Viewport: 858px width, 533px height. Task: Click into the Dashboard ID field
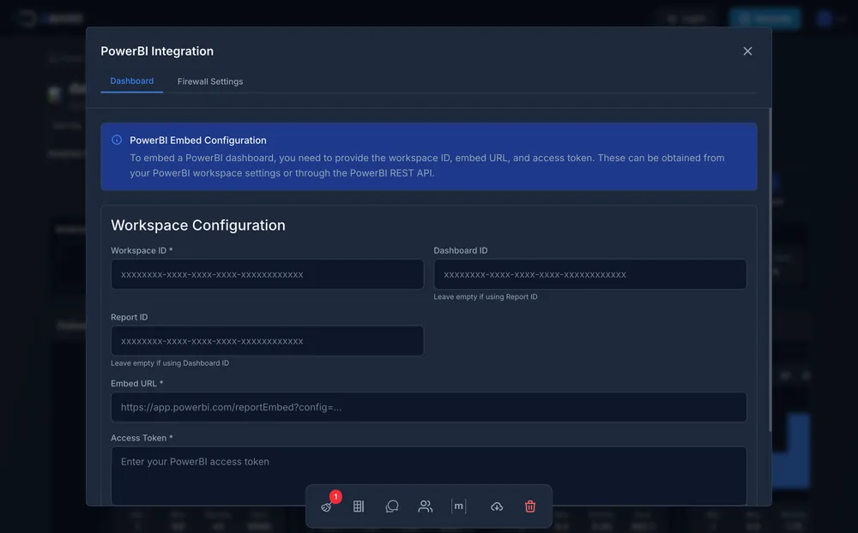point(589,274)
